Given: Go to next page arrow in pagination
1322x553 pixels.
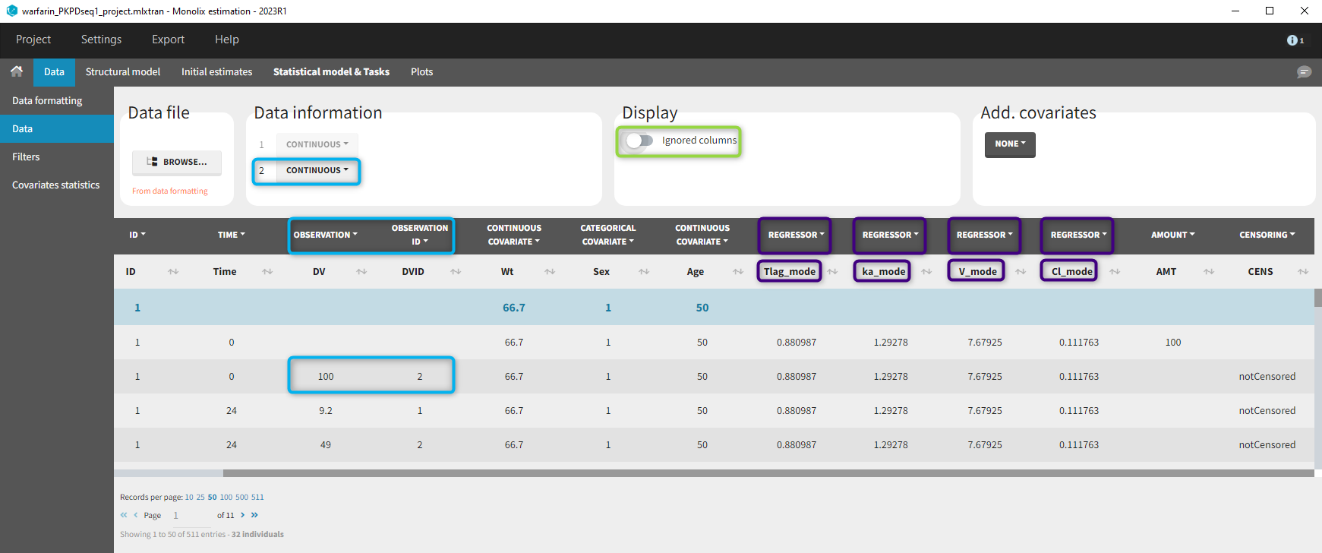Looking at the screenshot, I should pos(243,515).
